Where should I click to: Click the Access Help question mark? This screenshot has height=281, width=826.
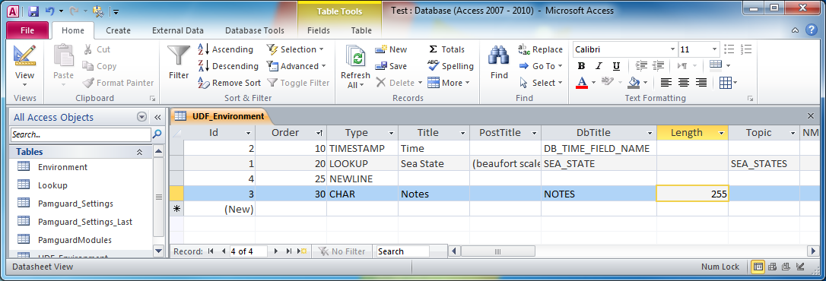(x=812, y=30)
